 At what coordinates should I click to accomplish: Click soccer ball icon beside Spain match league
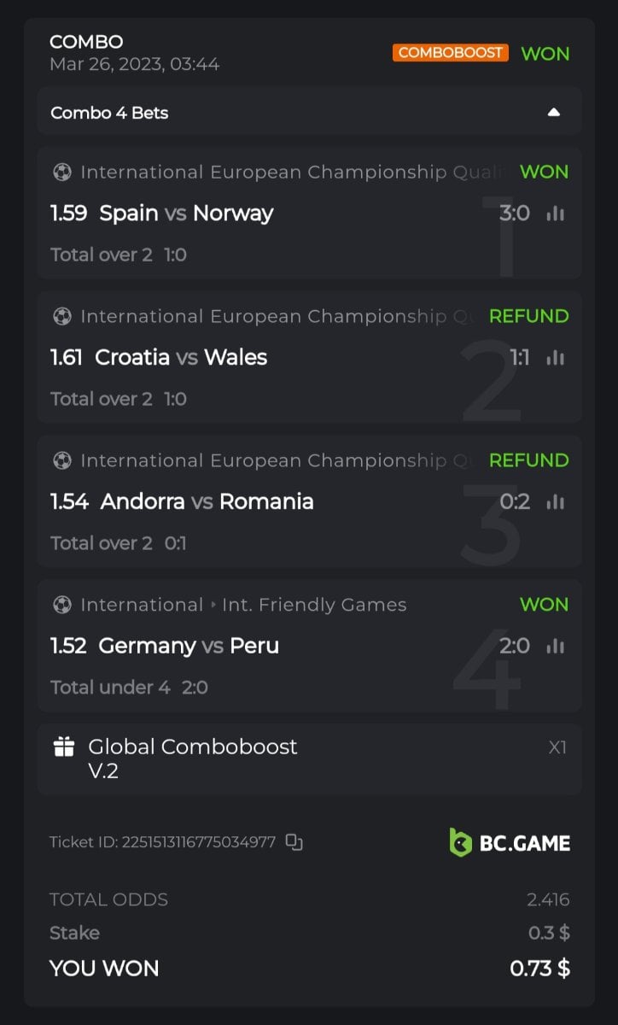62,173
